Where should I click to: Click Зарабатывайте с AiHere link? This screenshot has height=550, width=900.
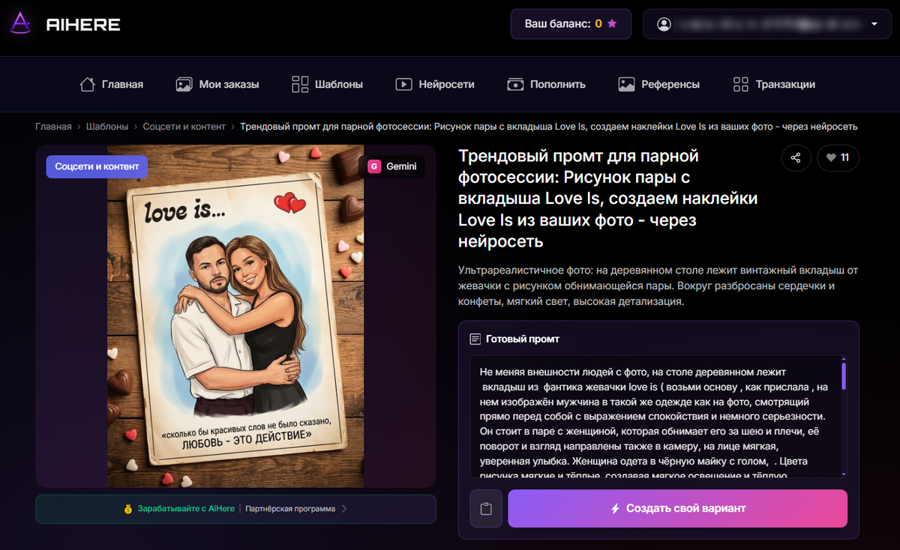(186, 509)
